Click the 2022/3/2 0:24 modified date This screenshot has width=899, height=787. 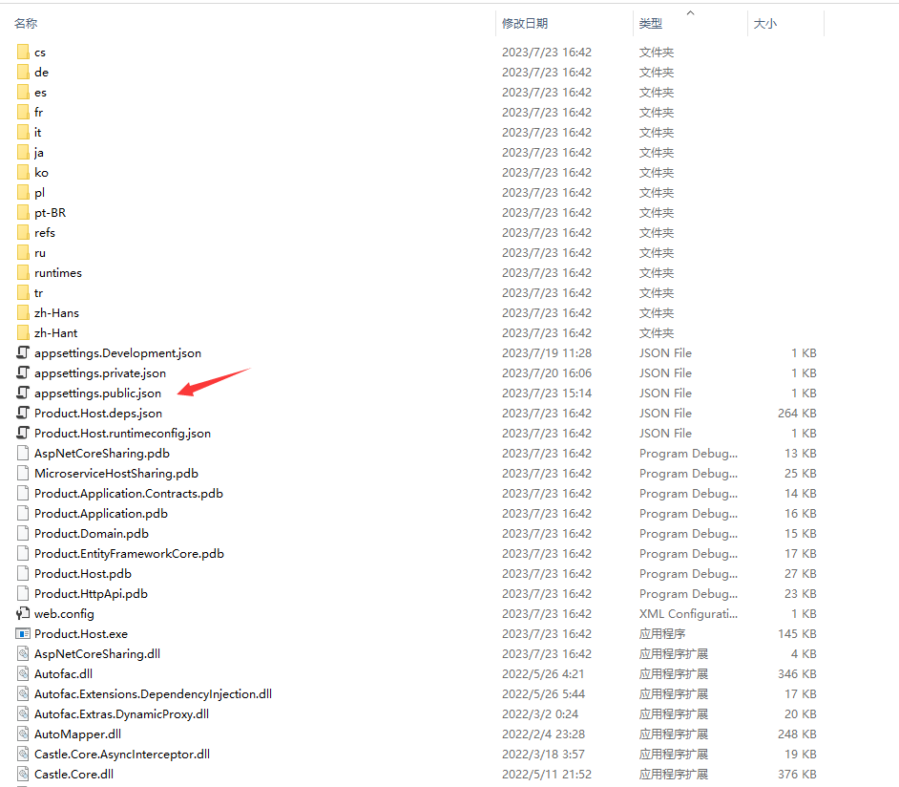[x=540, y=714]
